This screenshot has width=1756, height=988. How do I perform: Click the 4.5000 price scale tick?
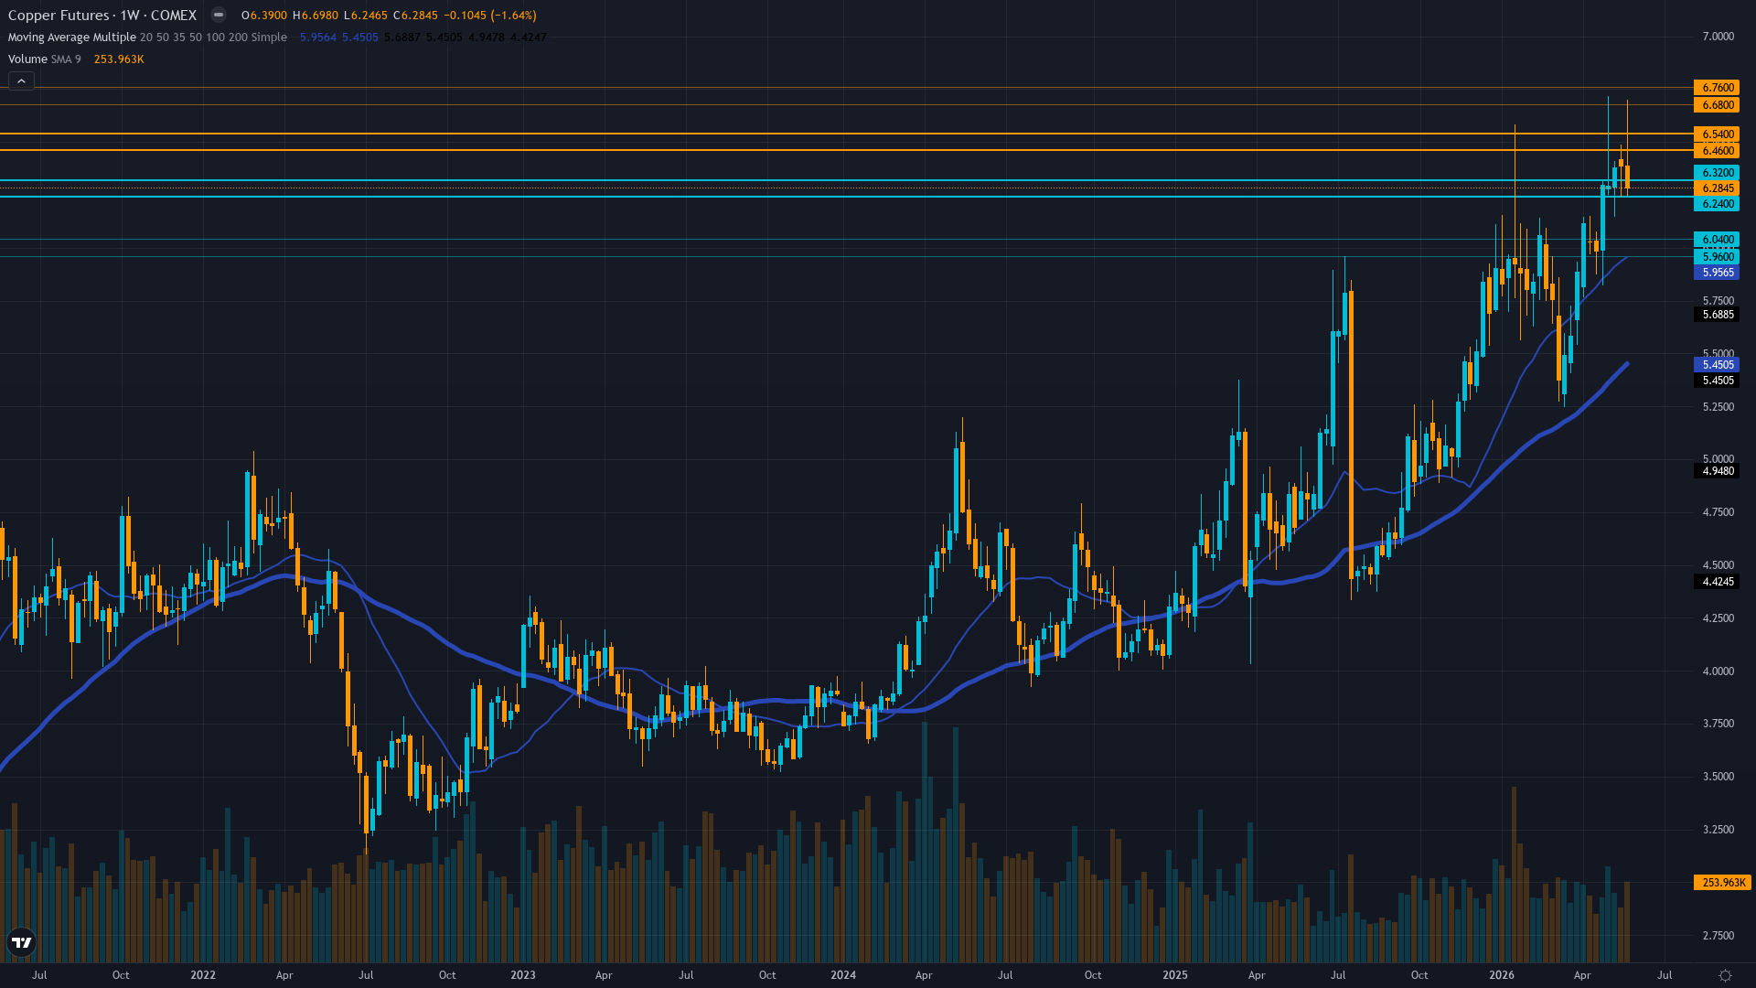(x=1718, y=565)
